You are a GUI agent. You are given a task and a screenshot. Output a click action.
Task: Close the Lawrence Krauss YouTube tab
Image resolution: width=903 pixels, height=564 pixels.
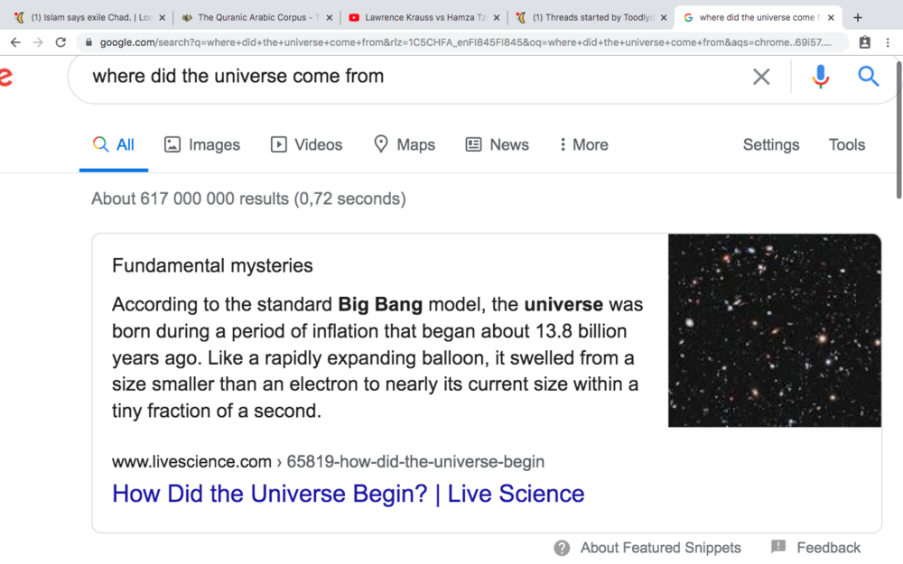[x=497, y=17]
